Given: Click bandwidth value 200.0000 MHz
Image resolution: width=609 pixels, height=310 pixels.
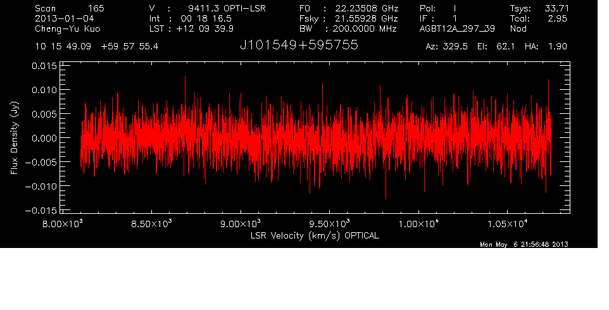Looking at the screenshot, I should (365, 28).
